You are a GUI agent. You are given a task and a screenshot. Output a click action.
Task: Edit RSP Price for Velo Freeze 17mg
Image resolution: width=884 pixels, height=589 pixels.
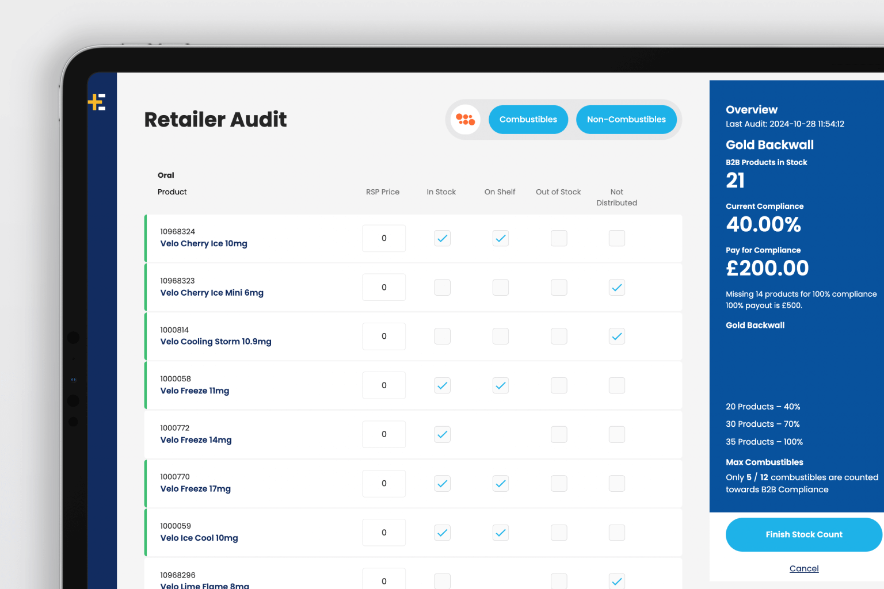(384, 483)
